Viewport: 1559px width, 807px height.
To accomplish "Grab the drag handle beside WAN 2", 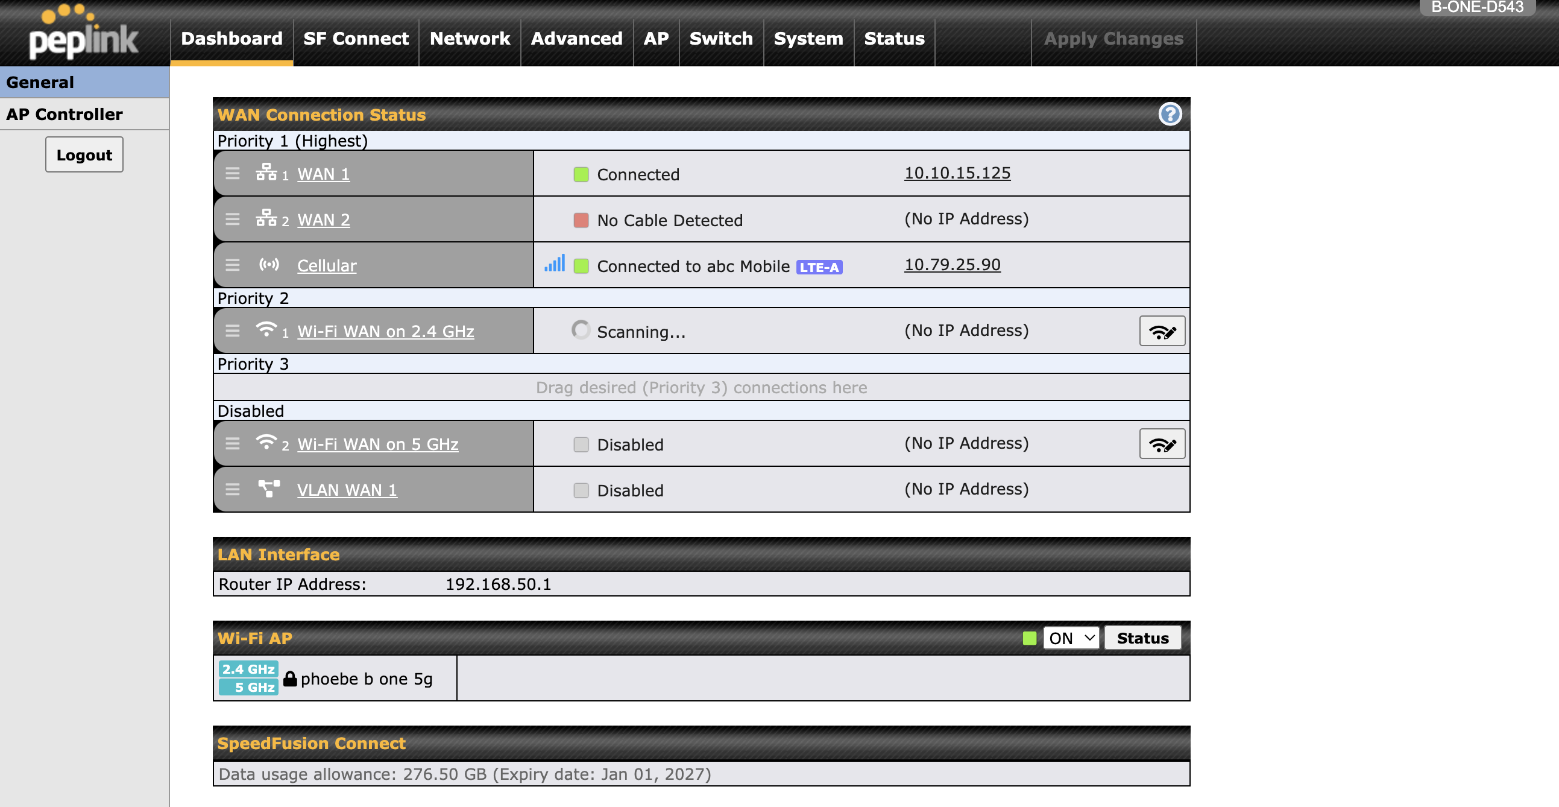I will tap(232, 219).
